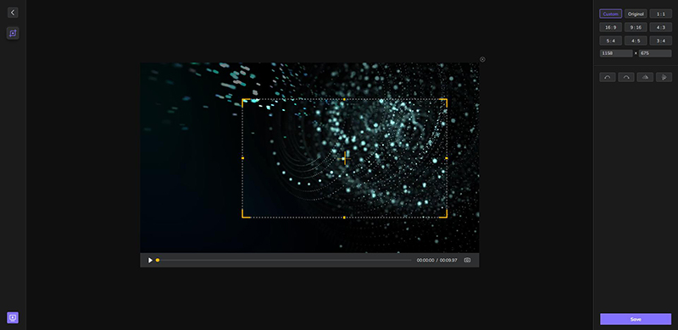Viewport: 678px width, 330px height.
Task: Play the video preview
Action: pos(150,260)
